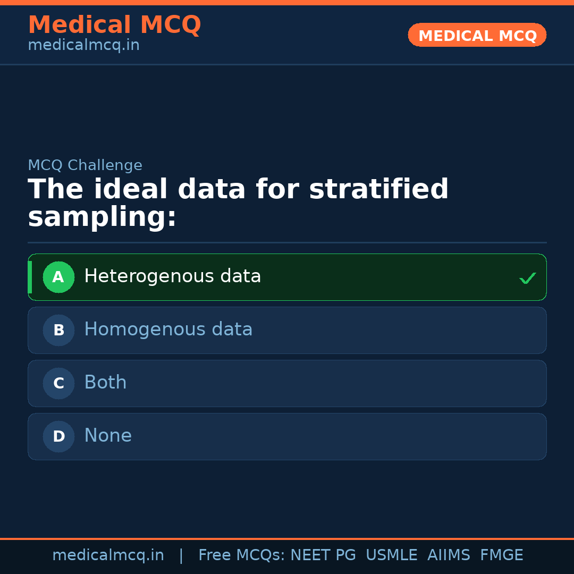
Task: Click the green circled letter A badge
Action: coord(58,277)
